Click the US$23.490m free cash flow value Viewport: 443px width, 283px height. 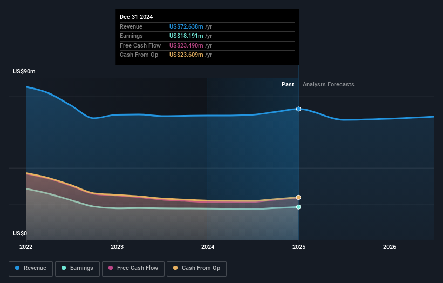(x=186, y=45)
